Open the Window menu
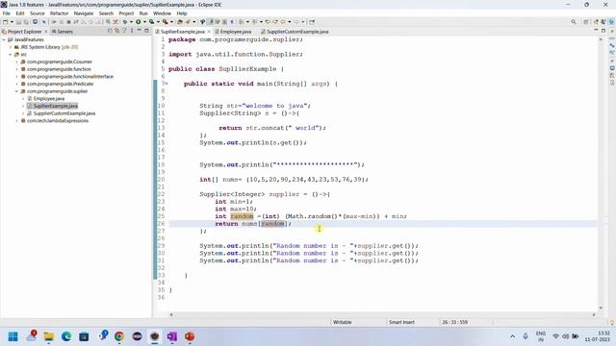Viewport: 616px width, 346px height. click(162, 13)
